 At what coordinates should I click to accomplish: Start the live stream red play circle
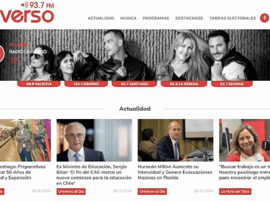point(1,53)
